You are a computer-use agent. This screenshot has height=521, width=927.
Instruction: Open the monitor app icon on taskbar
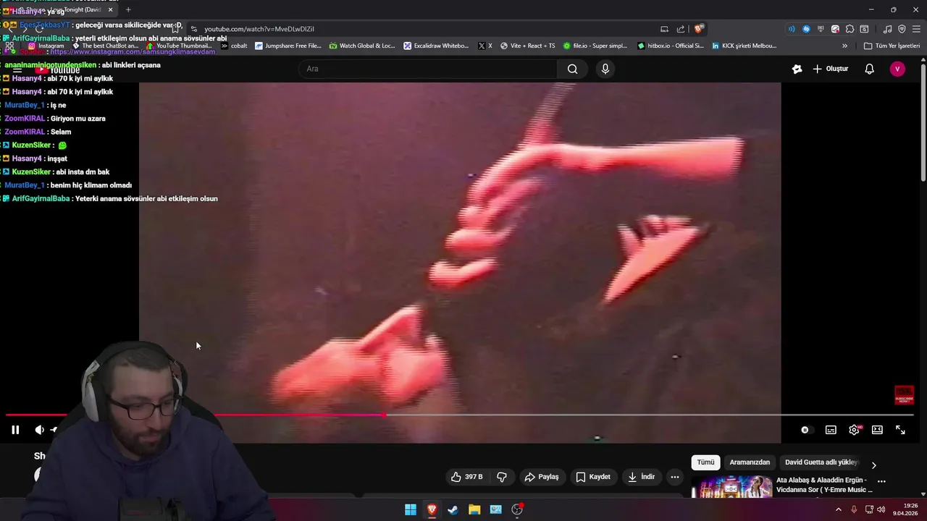coord(495,509)
